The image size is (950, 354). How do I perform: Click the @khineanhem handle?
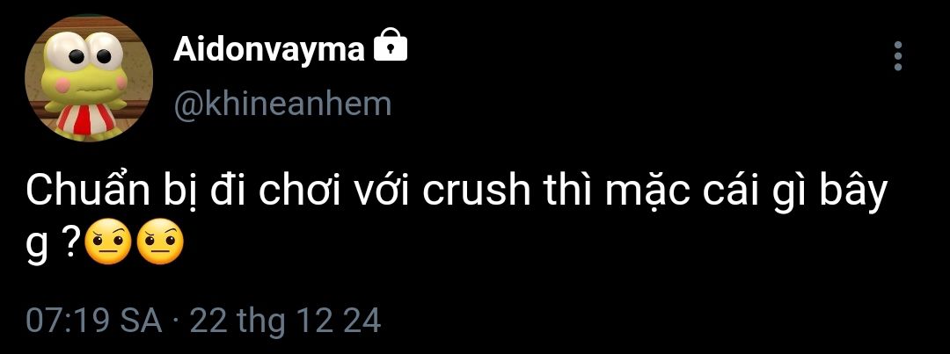coord(281,104)
